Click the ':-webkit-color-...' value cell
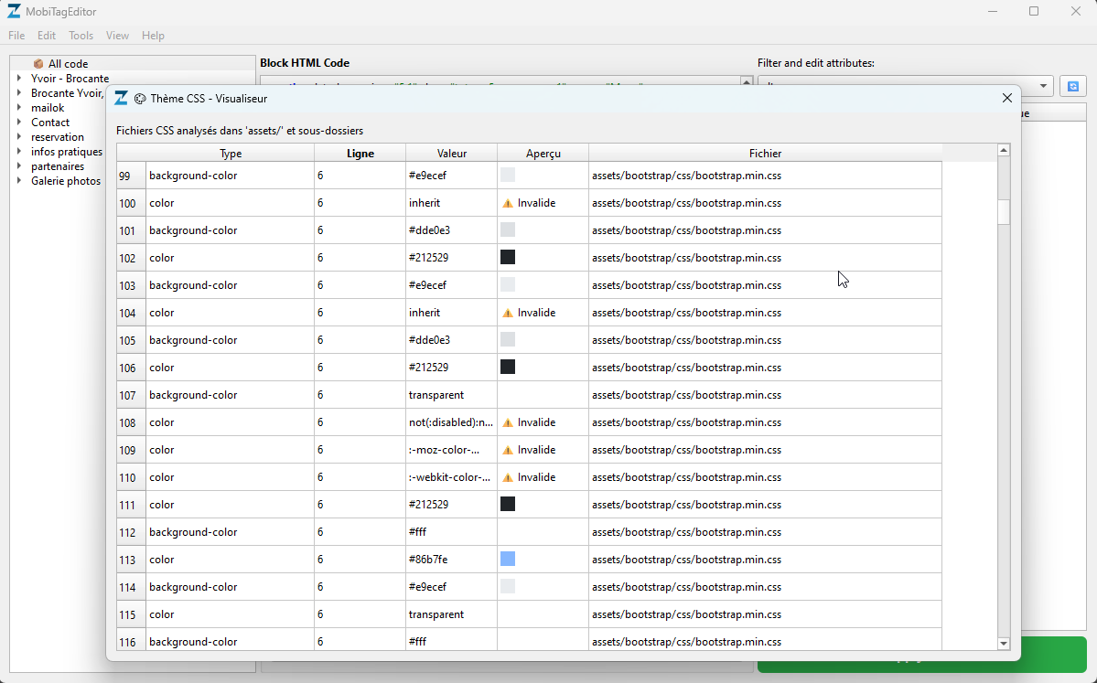Viewport: 1097px width, 683px height. [451, 476]
